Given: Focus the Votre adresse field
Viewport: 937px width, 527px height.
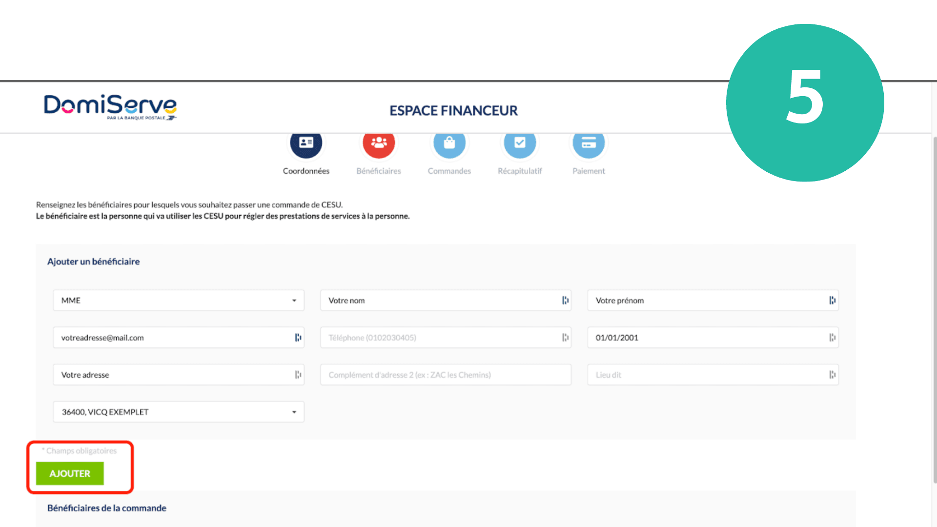Looking at the screenshot, I should click(x=171, y=375).
